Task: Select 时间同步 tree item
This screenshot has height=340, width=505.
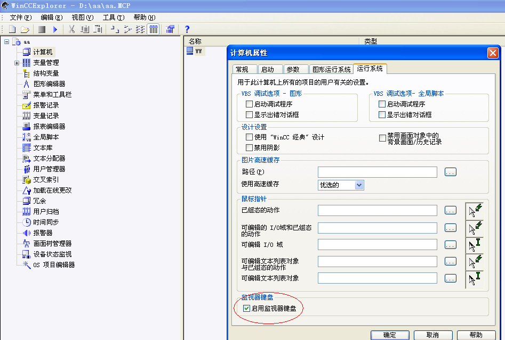Action: tap(46, 222)
